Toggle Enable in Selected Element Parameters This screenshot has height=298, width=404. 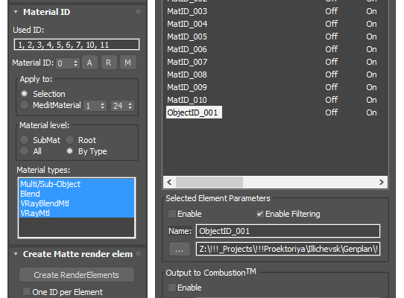point(172,214)
